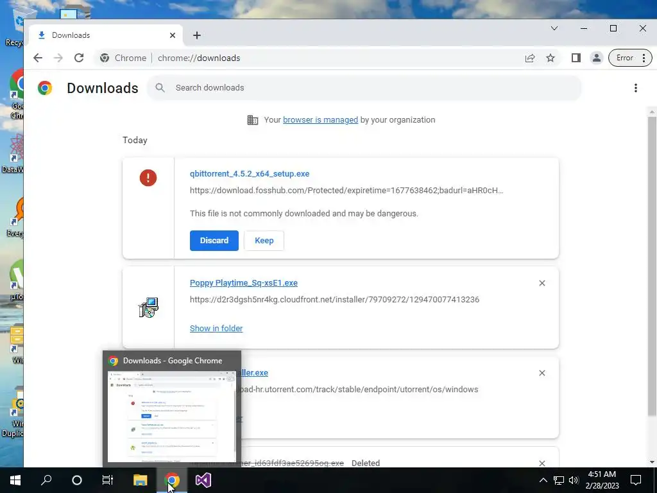This screenshot has height=493, width=657.
Task: Discard the qbittorrent download
Action: click(214, 241)
